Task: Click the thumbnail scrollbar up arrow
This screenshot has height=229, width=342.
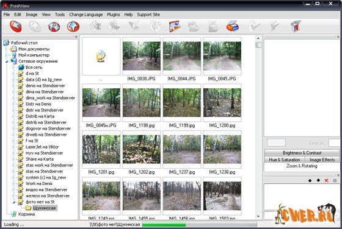Action: click(258, 38)
